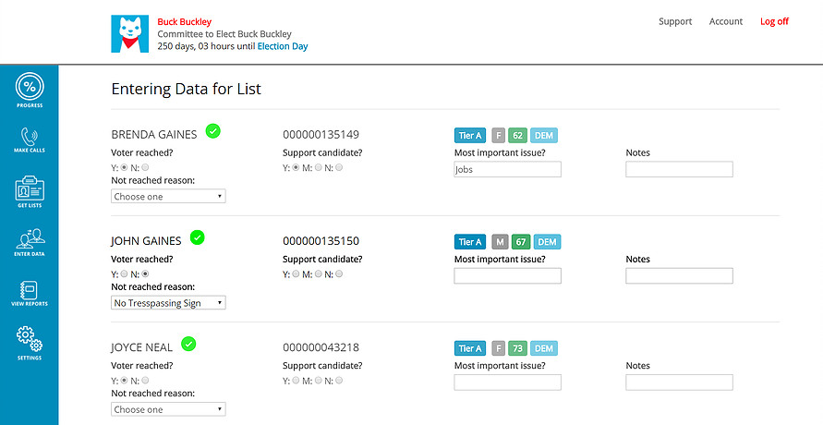The image size is (823, 425).
Task: Select N for Joyce Neal voter reached
Action: click(x=145, y=381)
